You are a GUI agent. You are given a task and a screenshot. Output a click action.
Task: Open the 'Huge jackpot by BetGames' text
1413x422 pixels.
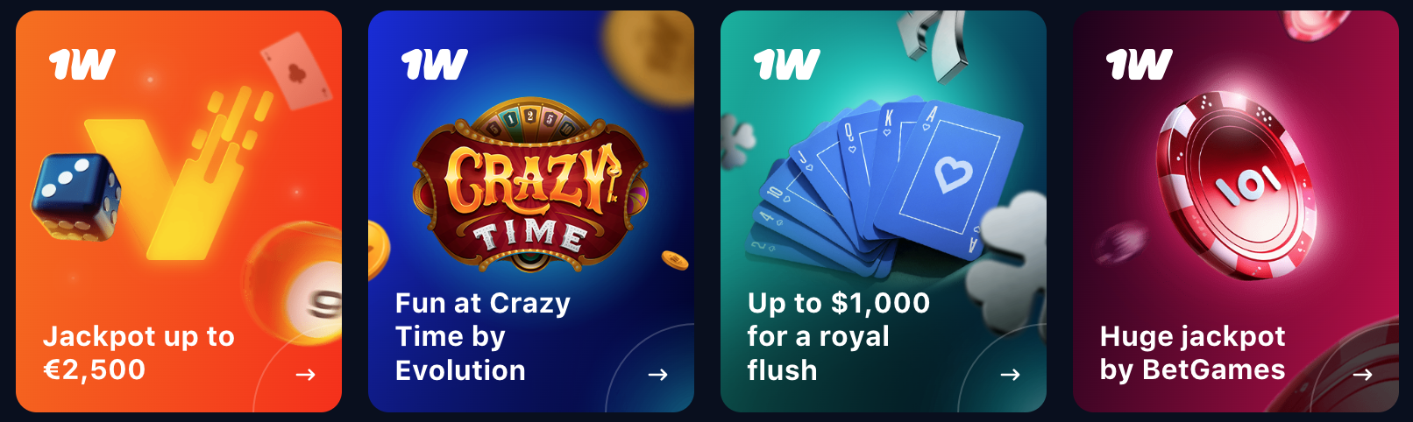coord(1192,353)
